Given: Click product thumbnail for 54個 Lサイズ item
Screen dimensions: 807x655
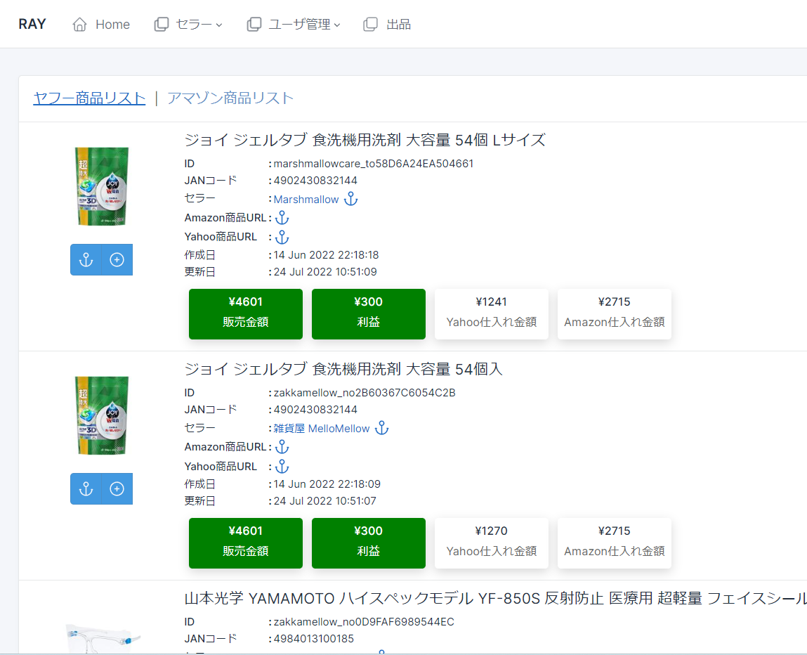Looking at the screenshot, I should [102, 186].
